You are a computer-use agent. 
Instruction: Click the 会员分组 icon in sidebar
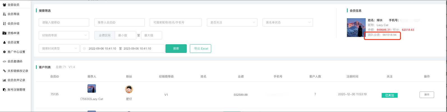(4, 24)
